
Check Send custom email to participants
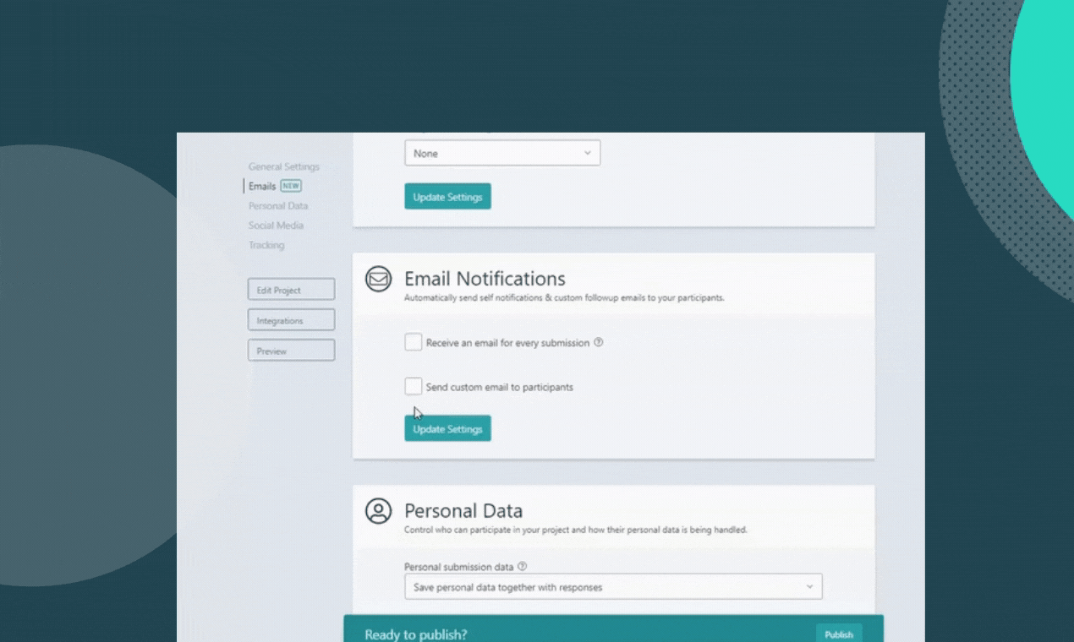coord(413,386)
